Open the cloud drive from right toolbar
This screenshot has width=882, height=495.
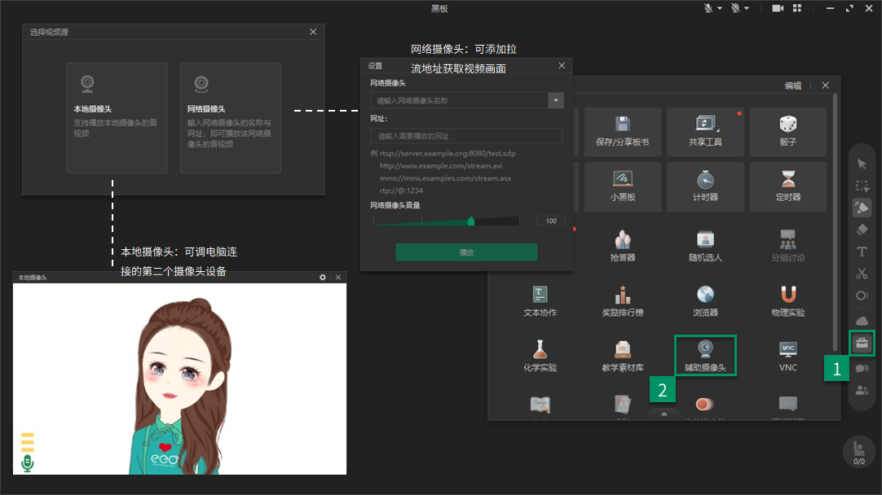click(862, 320)
